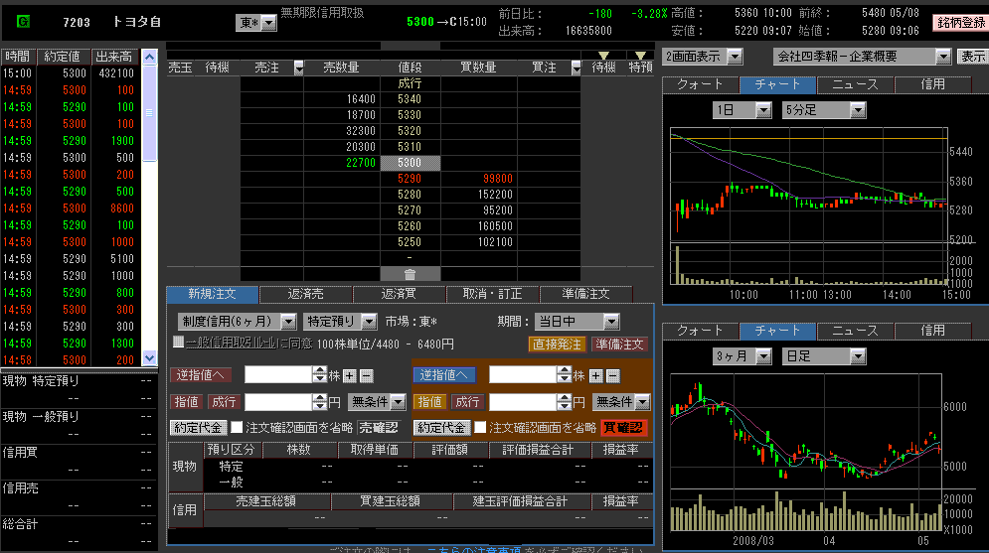Screen dimensions: 989x553
Task: Enable skip confirmation checkbox on the sell side
Action: (237, 428)
